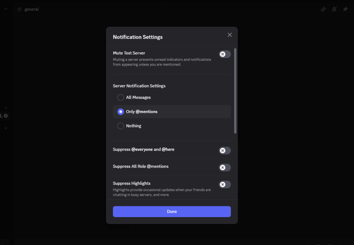Enable Suppress @everyone and @here

pyautogui.click(x=224, y=150)
